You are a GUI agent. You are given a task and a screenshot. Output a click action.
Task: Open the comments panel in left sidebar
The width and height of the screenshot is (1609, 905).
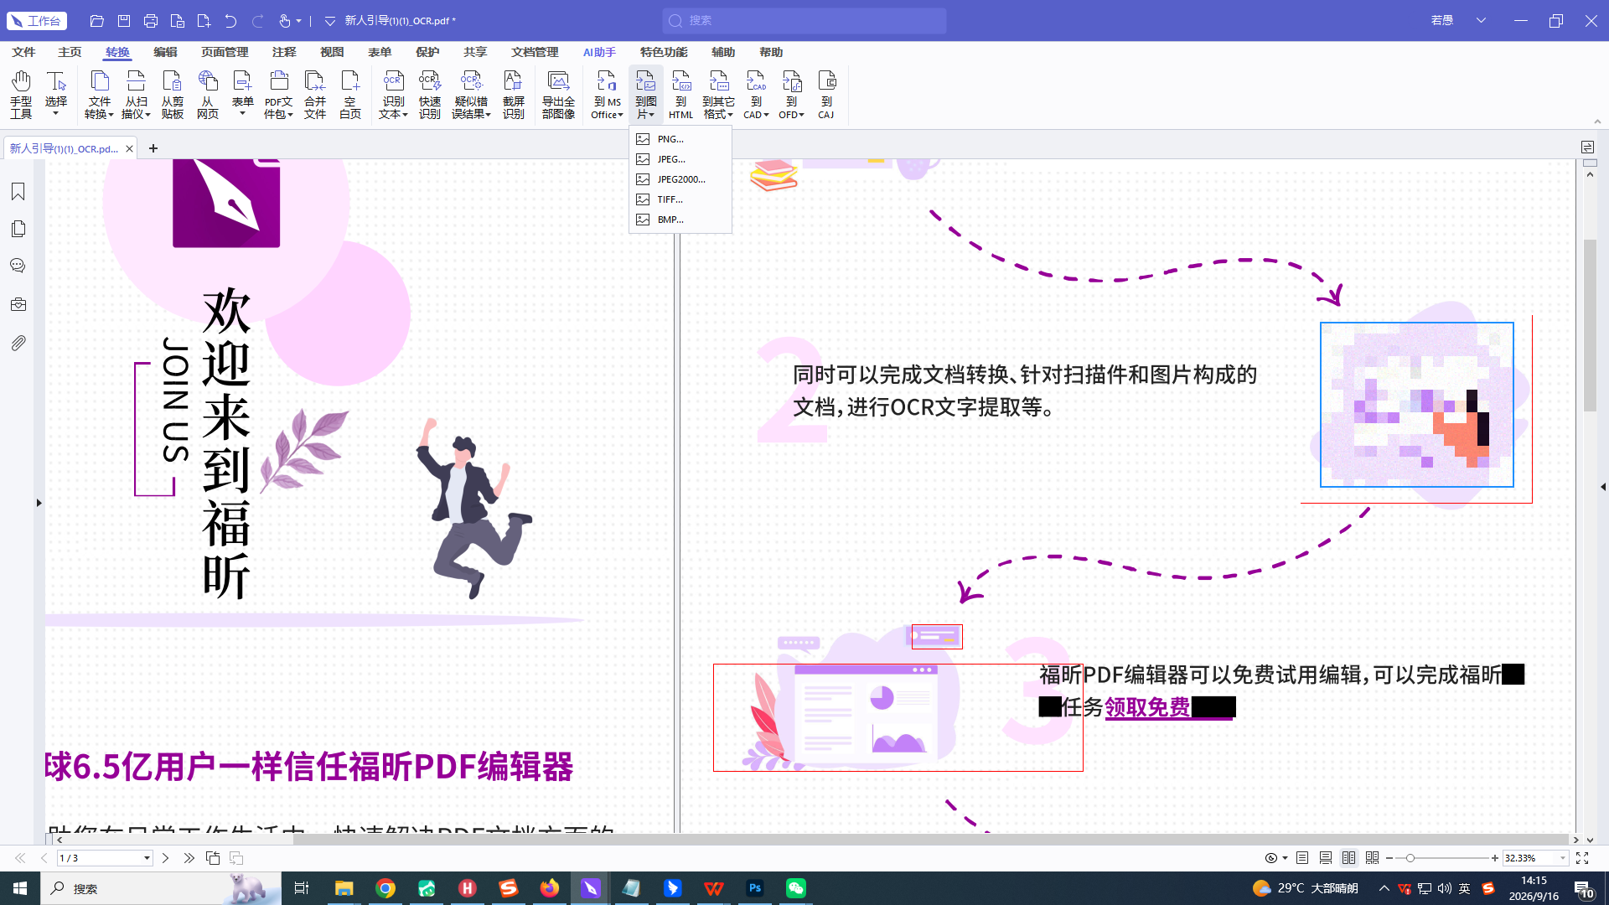click(18, 266)
